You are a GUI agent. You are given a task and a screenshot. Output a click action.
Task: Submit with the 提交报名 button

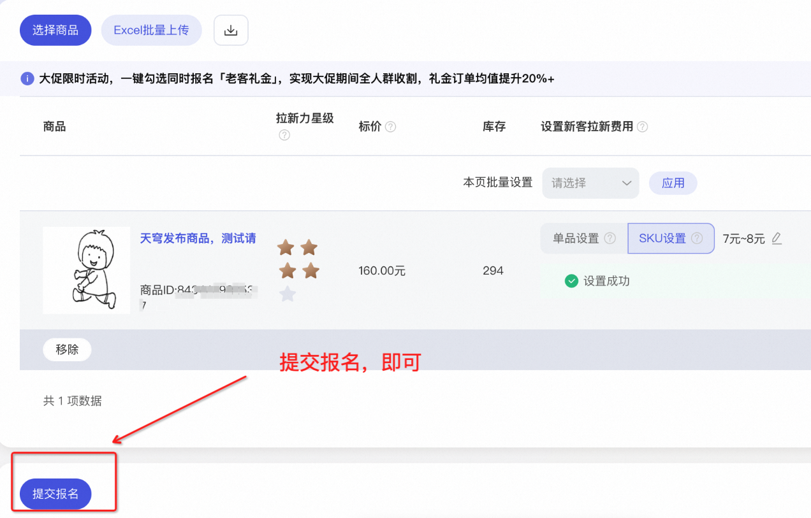click(55, 494)
